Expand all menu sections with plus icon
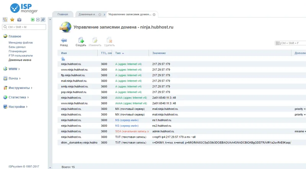The height and width of the screenshot is (169, 306). [x=33, y=20]
